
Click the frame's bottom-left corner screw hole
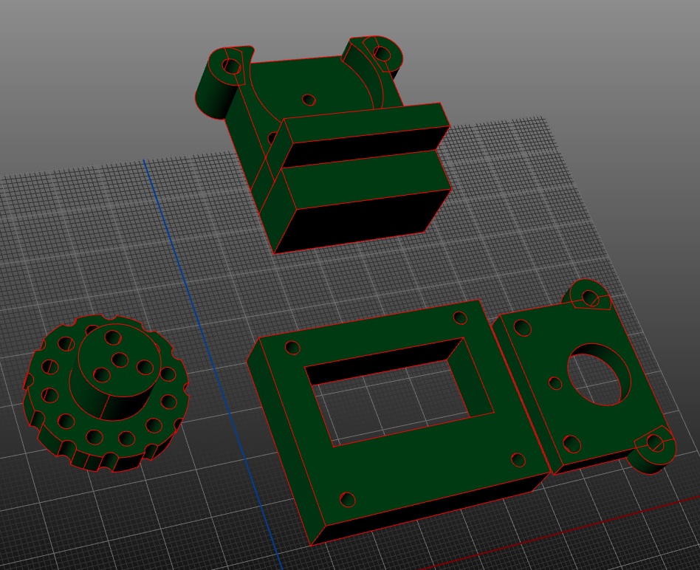click(347, 500)
